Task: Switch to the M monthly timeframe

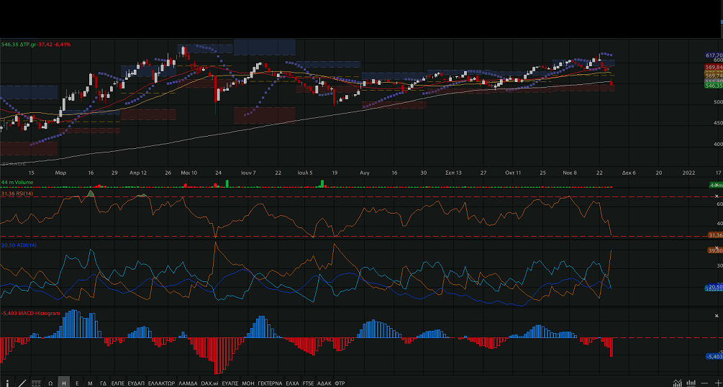Action: tap(90, 383)
